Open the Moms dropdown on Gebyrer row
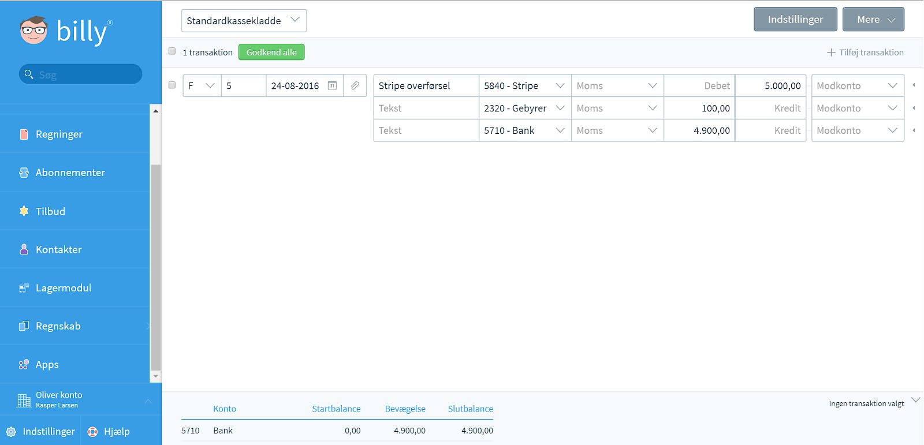The height and width of the screenshot is (445, 924). point(617,108)
